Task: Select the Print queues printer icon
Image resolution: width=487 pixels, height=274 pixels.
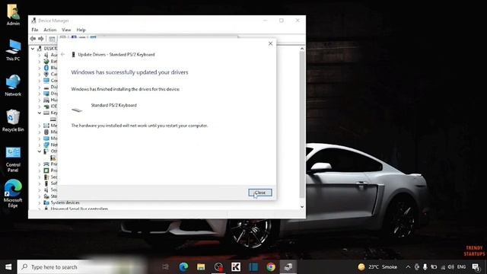Action: [46, 164]
